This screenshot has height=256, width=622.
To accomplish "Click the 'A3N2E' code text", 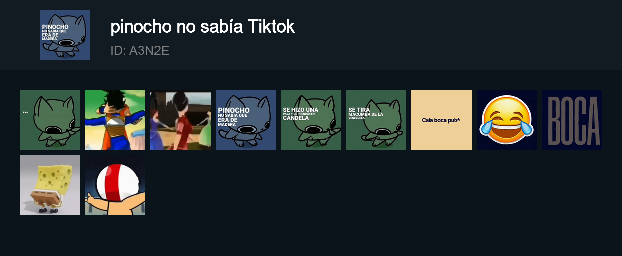I will click(149, 50).
